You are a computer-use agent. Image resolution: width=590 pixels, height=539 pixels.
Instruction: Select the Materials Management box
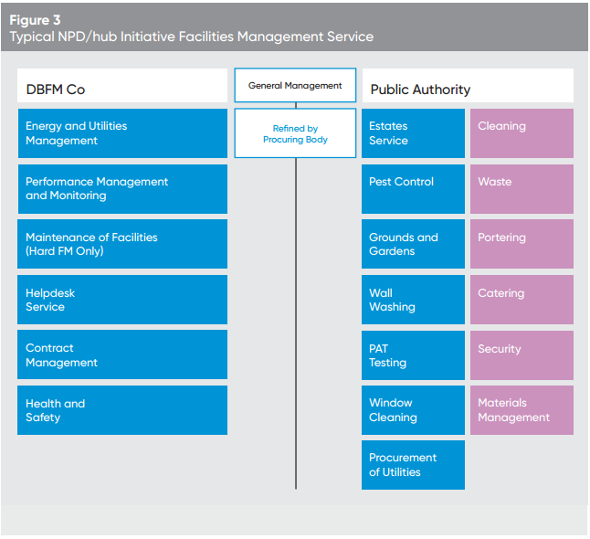(522, 410)
